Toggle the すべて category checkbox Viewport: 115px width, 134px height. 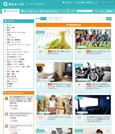click(5, 25)
